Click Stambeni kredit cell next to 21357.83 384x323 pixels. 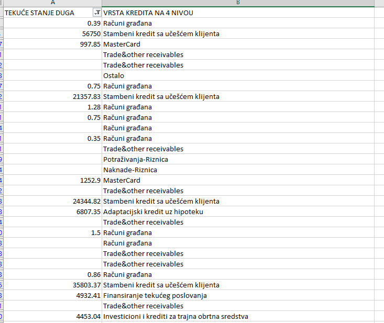[x=238, y=96]
